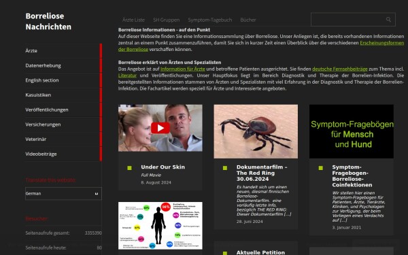Open the Symptom-Fragebögen für Mensch und Hund thumbnail

(x=352, y=131)
